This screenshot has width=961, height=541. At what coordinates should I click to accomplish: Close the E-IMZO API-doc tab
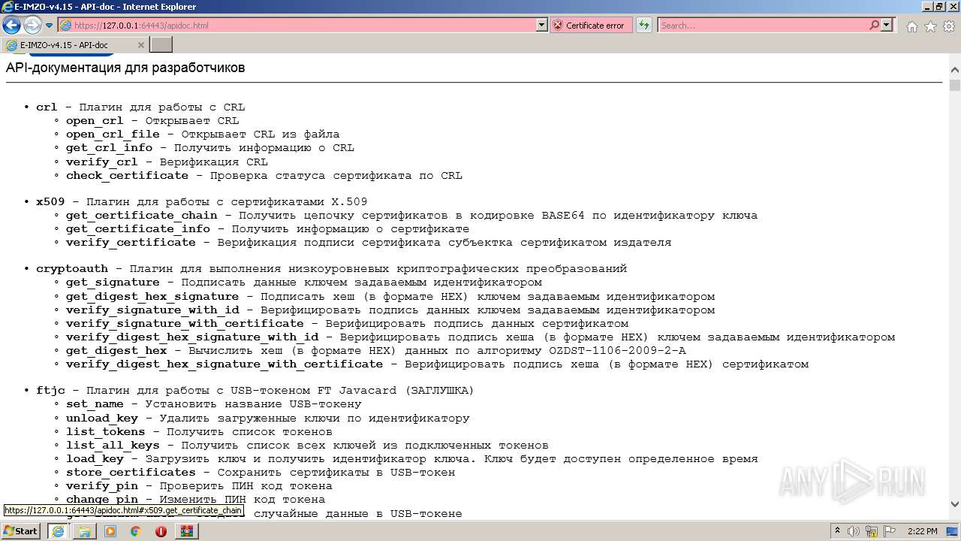pos(140,45)
